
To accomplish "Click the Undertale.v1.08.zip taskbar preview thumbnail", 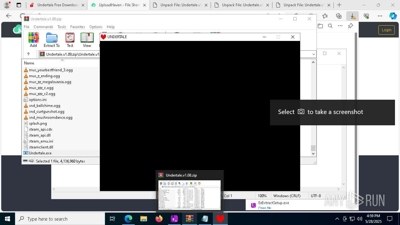I will coord(189,195).
